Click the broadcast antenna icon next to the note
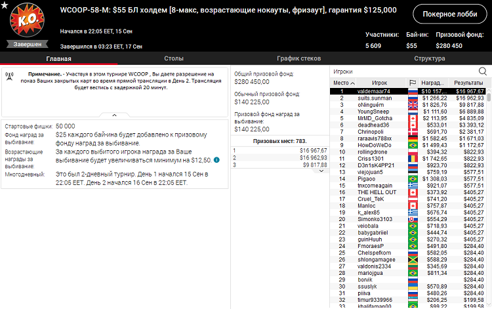 10,76
